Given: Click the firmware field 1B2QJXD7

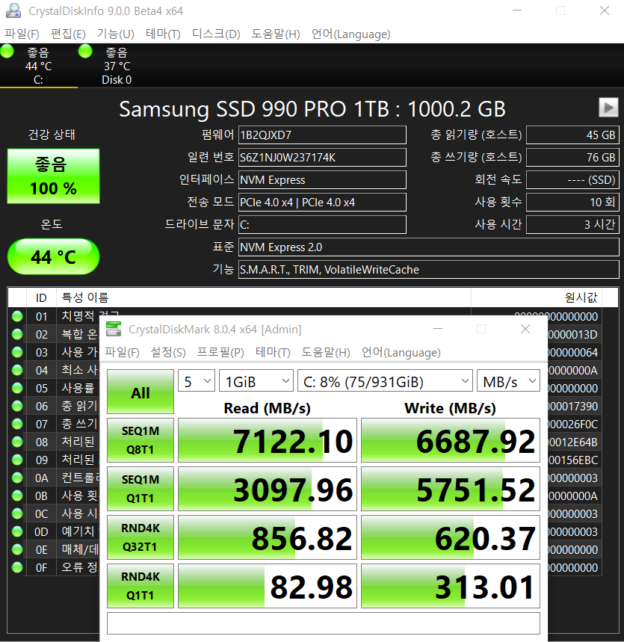Looking at the screenshot, I should coord(322,135).
